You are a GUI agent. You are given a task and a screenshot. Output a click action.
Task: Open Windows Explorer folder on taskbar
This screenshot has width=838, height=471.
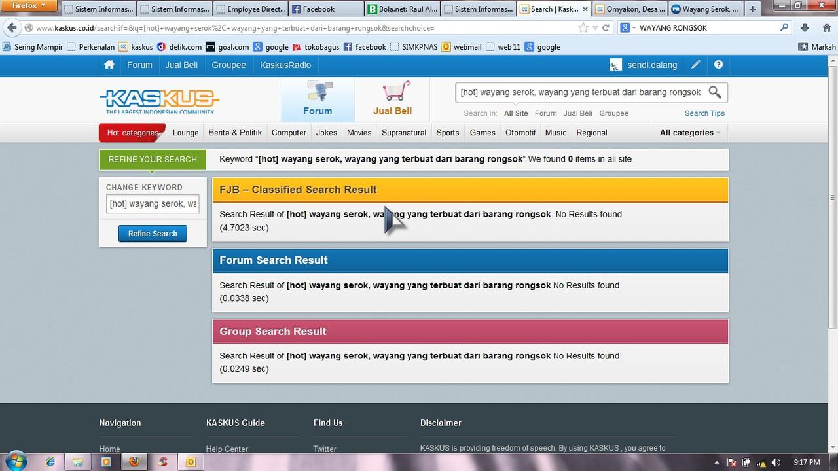(78, 462)
